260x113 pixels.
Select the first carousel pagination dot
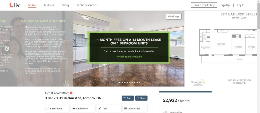coord(119,83)
